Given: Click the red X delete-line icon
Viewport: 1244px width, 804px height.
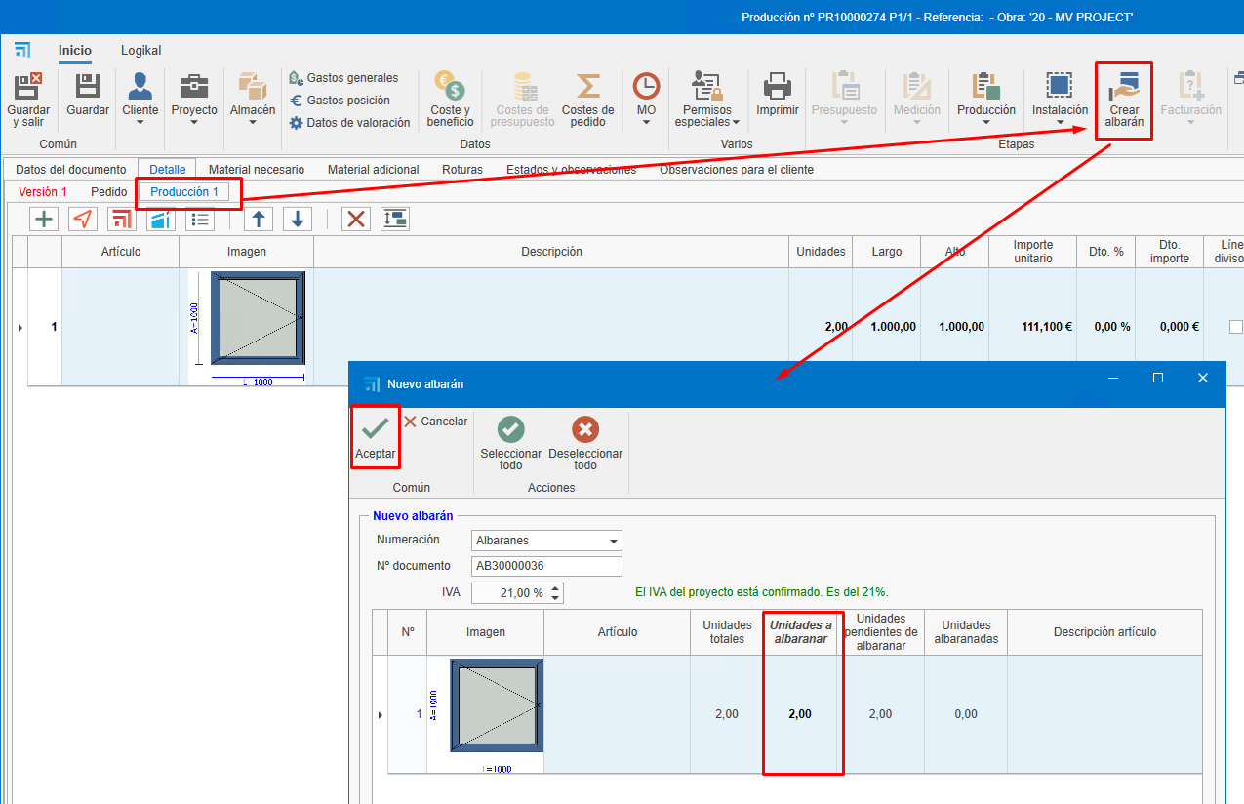Looking at the screenshot, I should pyautogui.click(x=356, y=219).
